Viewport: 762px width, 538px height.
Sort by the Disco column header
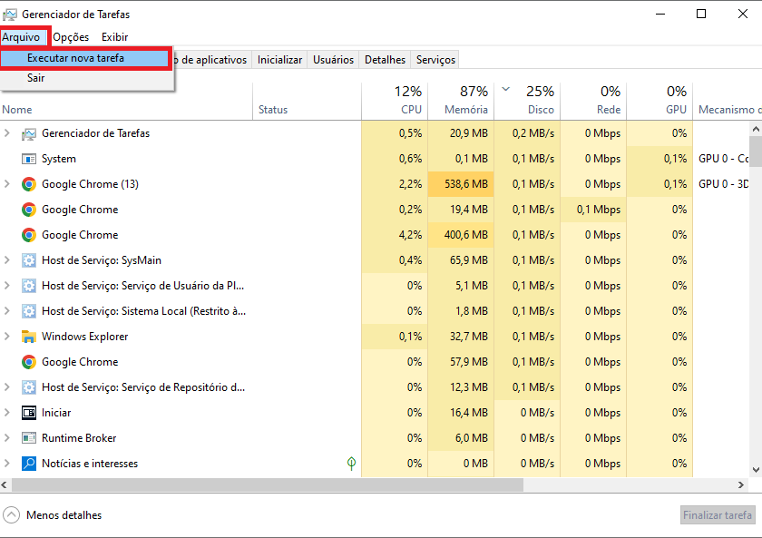(x=527, y=102)
